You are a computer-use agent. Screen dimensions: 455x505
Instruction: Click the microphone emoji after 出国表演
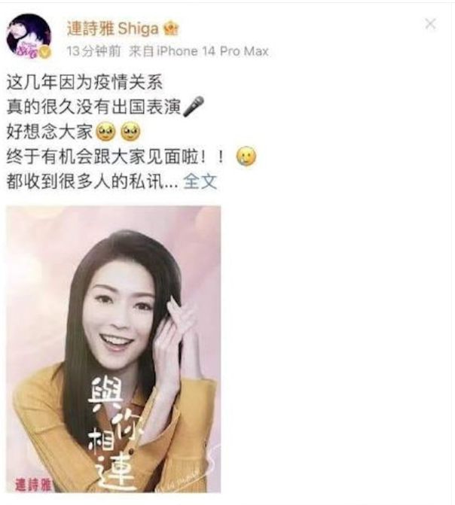coord(193,106)
